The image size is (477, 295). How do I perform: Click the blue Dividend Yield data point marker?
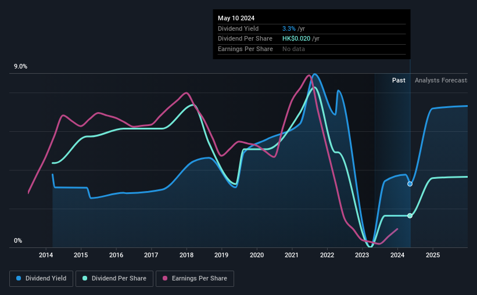point(410,184)
